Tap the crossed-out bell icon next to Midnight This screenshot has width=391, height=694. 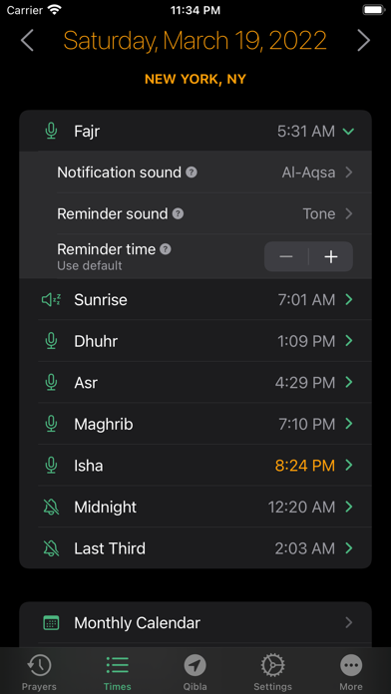[51, 507]
